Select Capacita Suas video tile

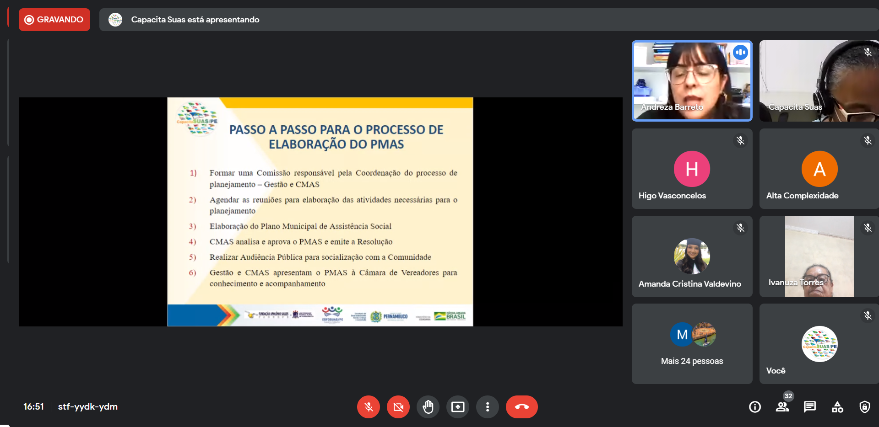point(819,81)
